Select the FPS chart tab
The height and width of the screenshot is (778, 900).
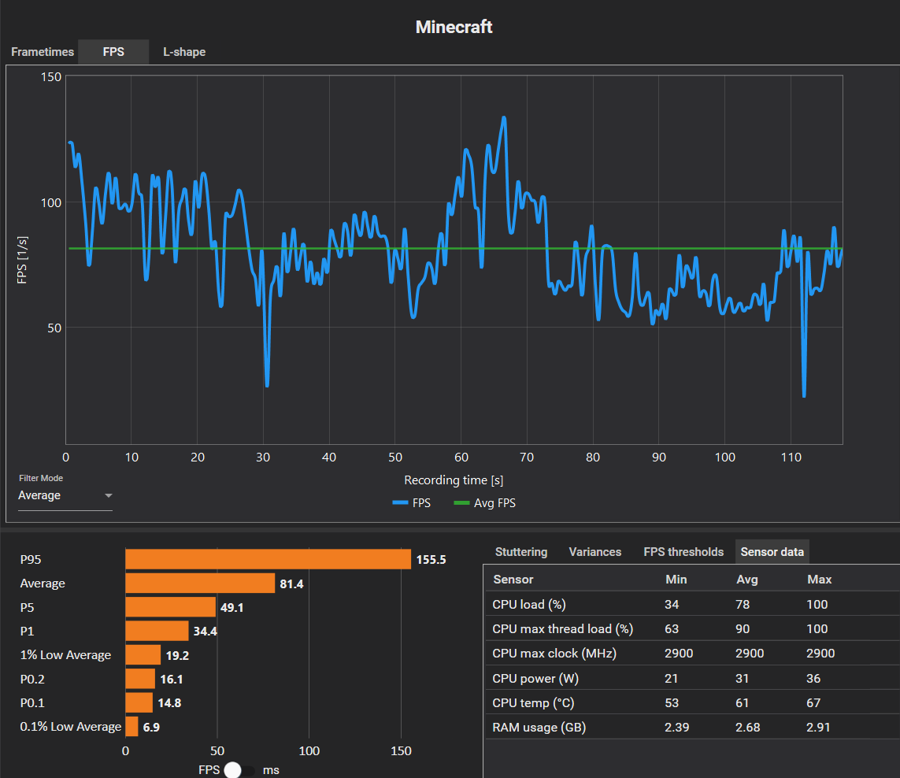pyautogui.click(x=113, y=52)
